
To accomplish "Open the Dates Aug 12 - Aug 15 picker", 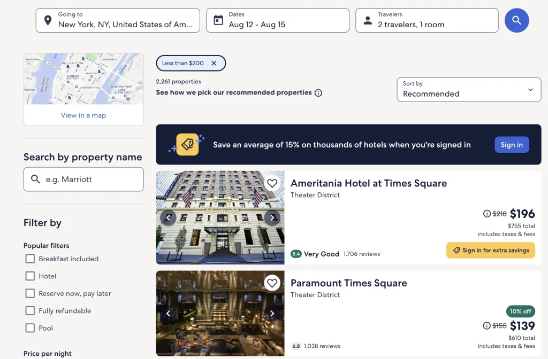I will [278, 20].
